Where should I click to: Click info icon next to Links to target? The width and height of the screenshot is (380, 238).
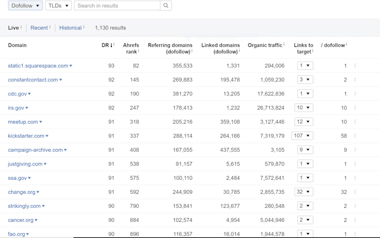click(x=312, y=52)
